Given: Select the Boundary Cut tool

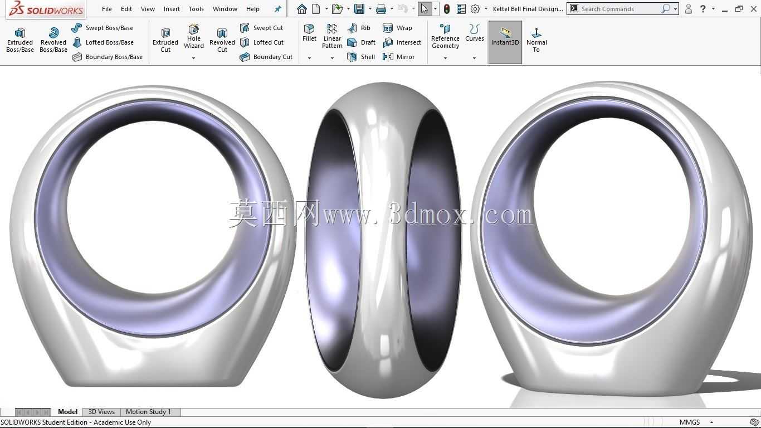Looking at the screenshot, I should click(266, 57).
